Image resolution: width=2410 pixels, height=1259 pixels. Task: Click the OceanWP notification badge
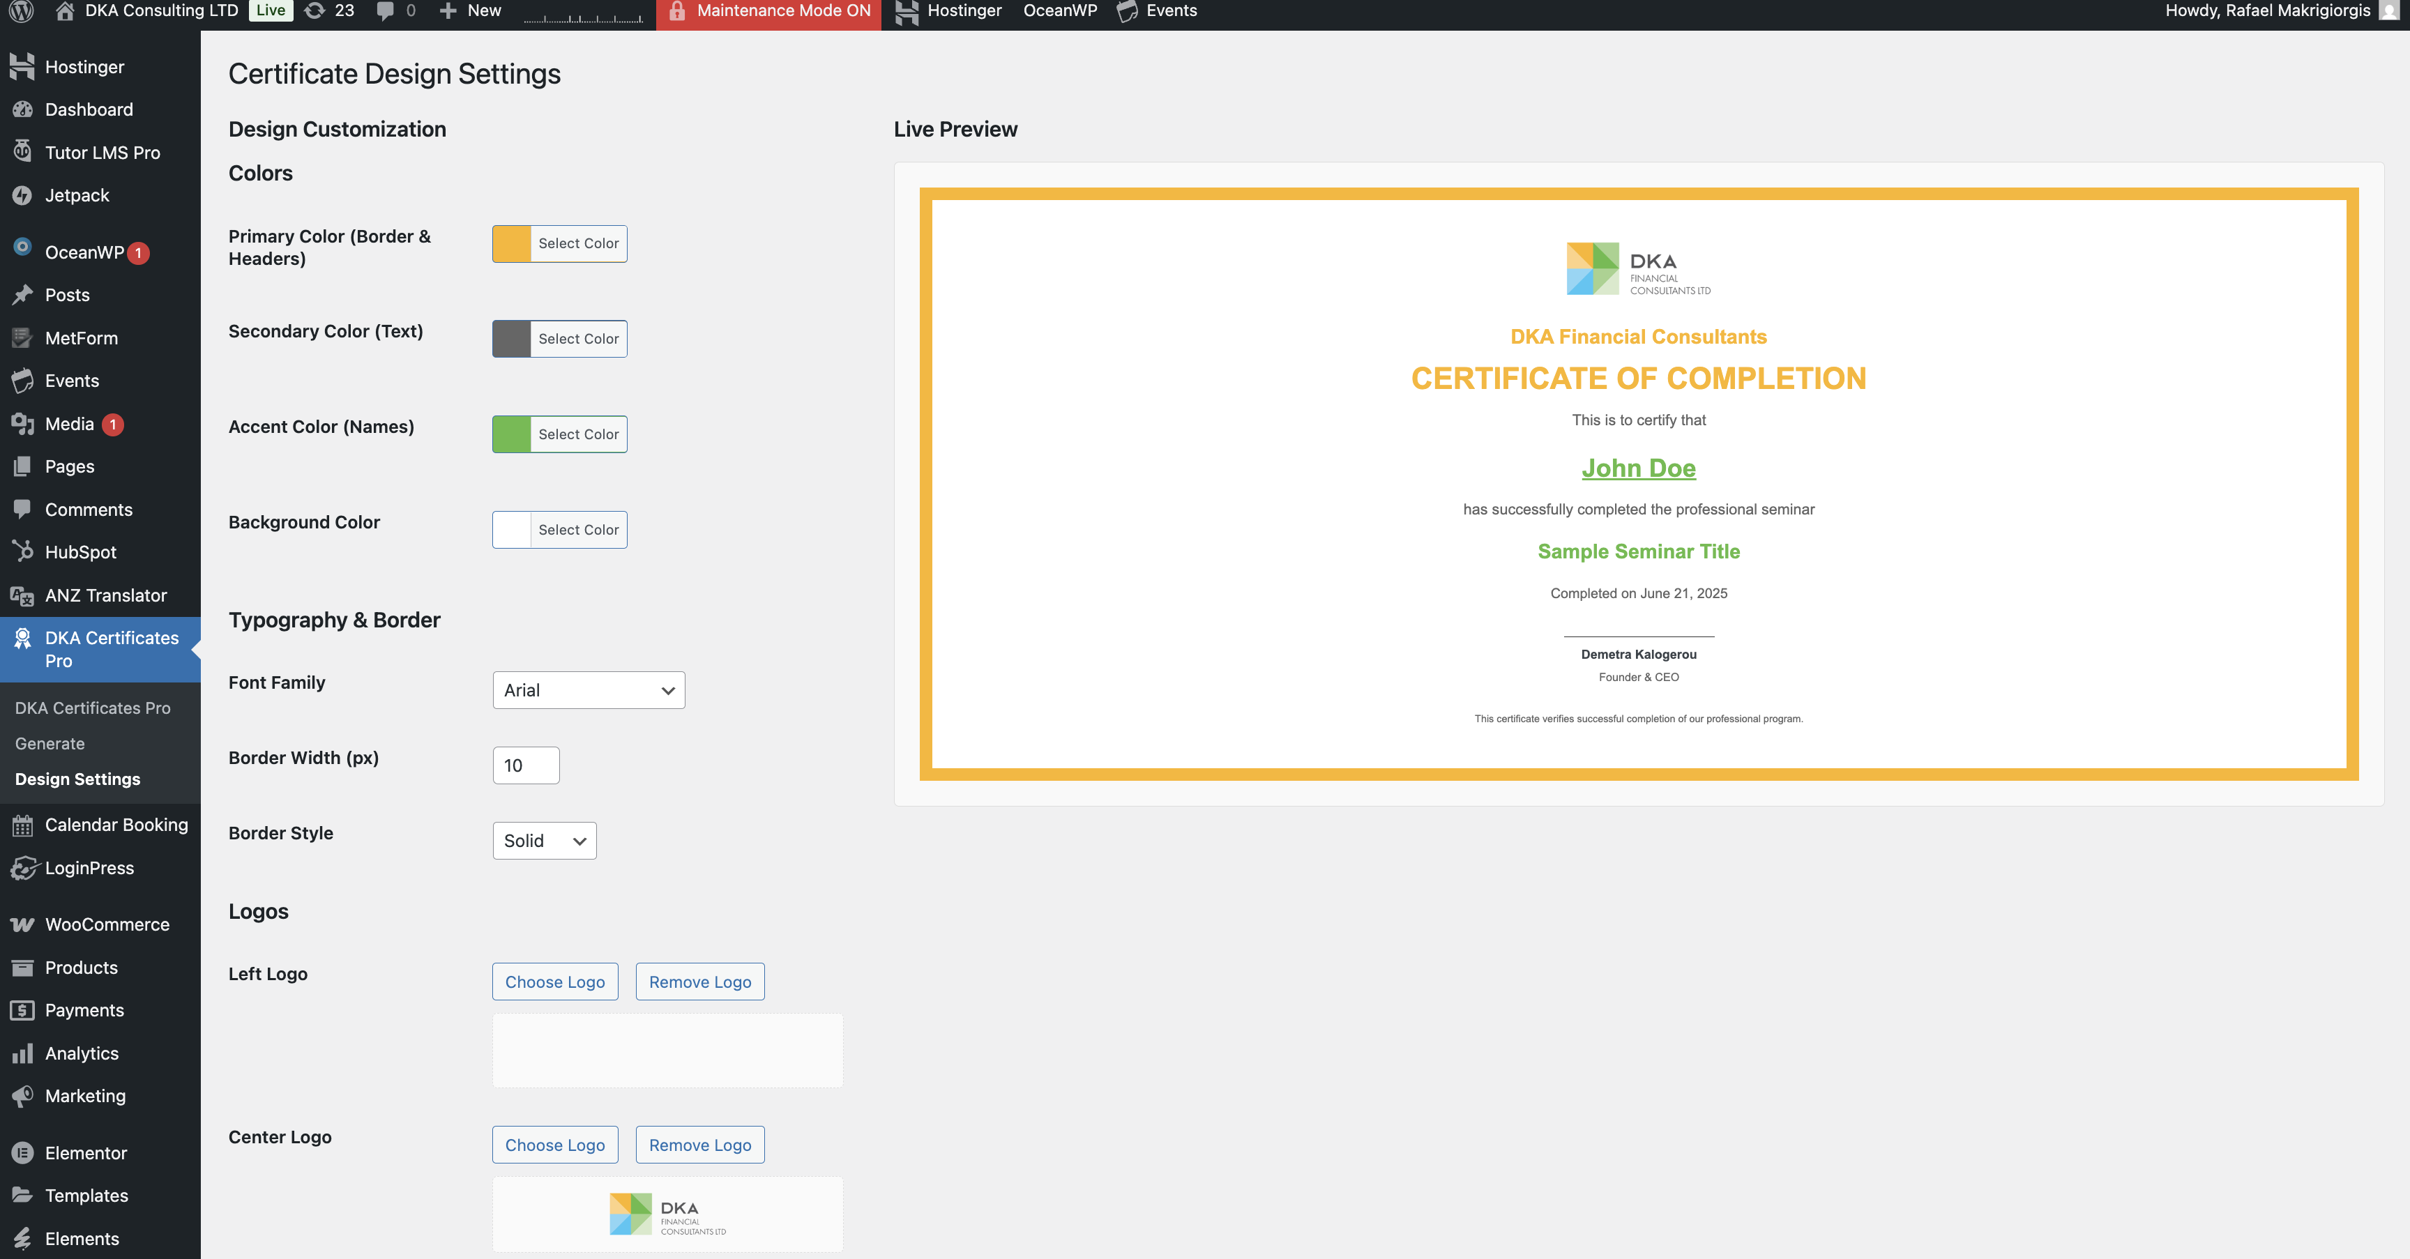pos(139,252)
